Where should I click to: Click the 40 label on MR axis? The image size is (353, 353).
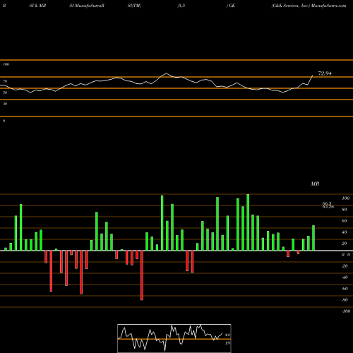point(345,232)
